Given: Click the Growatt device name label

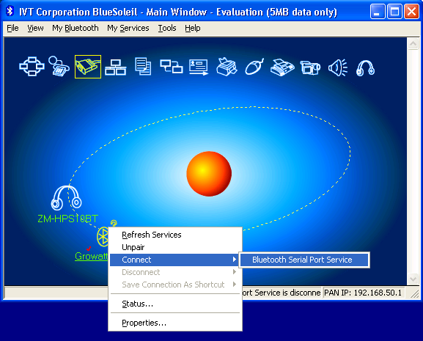Looking at the screenshot, I should [92, 256].
